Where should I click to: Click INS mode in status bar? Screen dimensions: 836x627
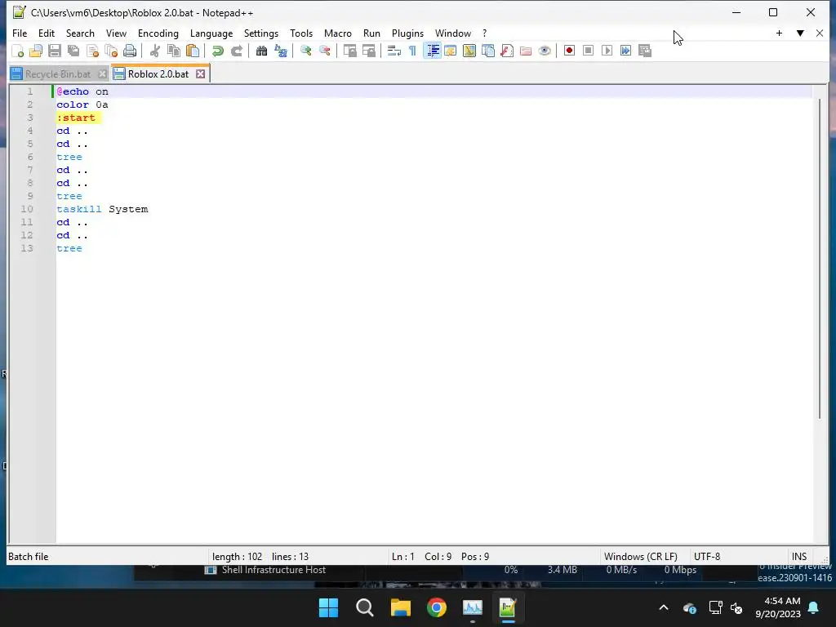click(x=798, y=557)
